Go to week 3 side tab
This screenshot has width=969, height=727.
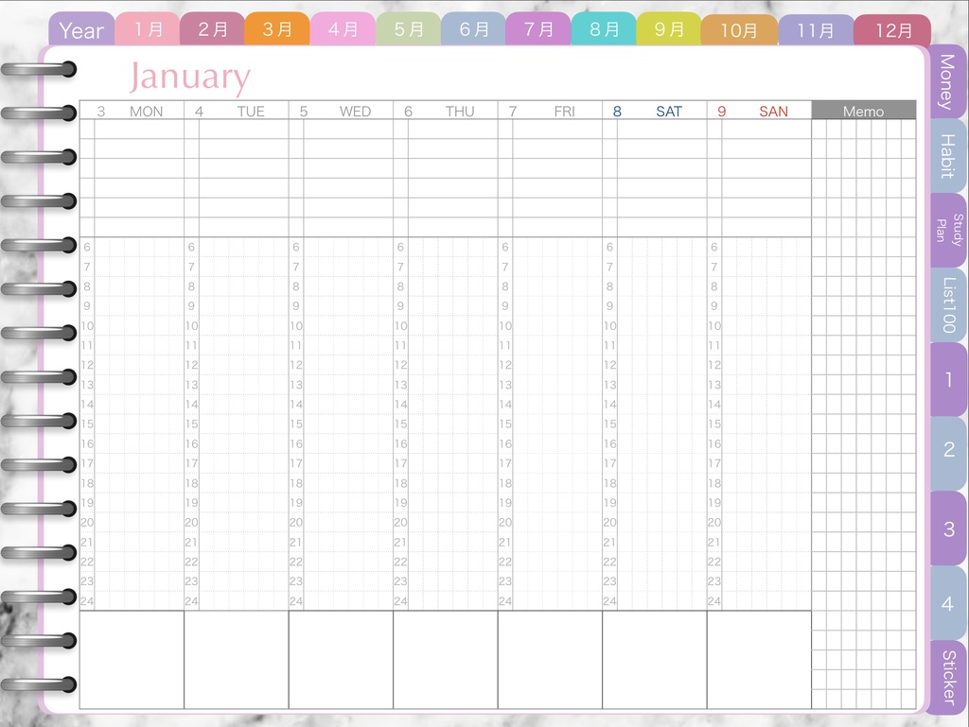pos(948,528)
